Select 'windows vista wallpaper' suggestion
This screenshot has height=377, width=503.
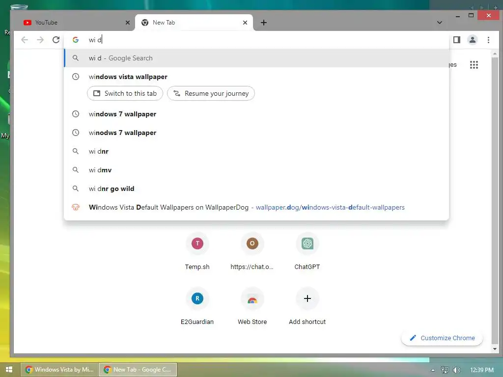click(256, 77)
